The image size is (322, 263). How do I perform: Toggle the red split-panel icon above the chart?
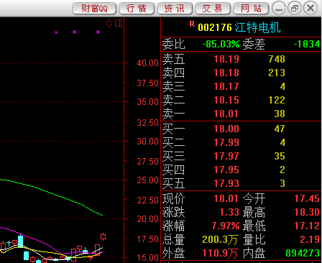coord(119,23)
